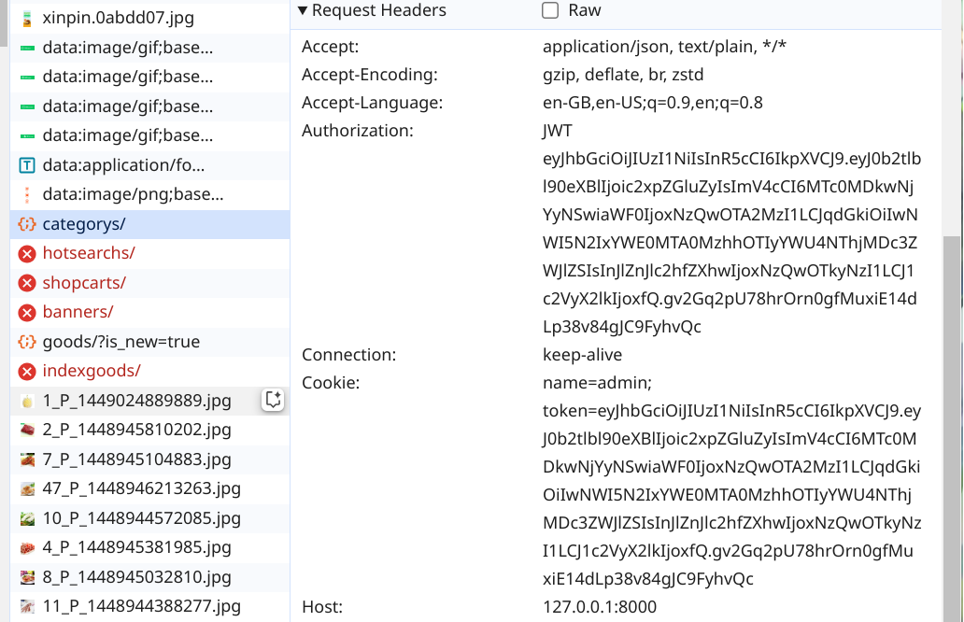
Task: Collapse the Request Headers section
Action: (303, 11)
